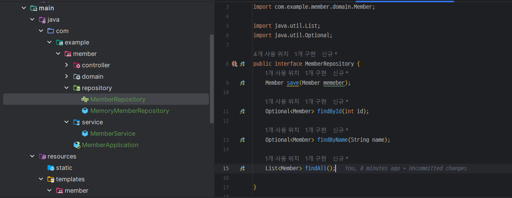
Task: Open MemberService in the project tree
Action: [113, 133]
